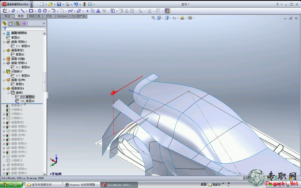The height and width of the screenshot is (188, 301).
Task: Click the Options checklist icon
Action: coord(90,4)
